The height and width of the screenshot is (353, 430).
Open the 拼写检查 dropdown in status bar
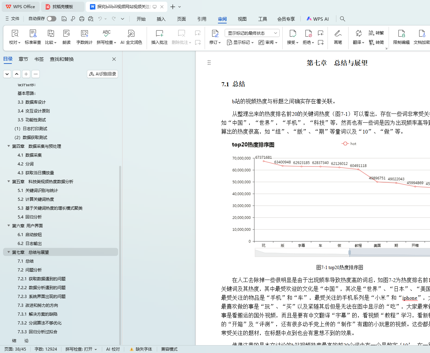pos(81,349)
